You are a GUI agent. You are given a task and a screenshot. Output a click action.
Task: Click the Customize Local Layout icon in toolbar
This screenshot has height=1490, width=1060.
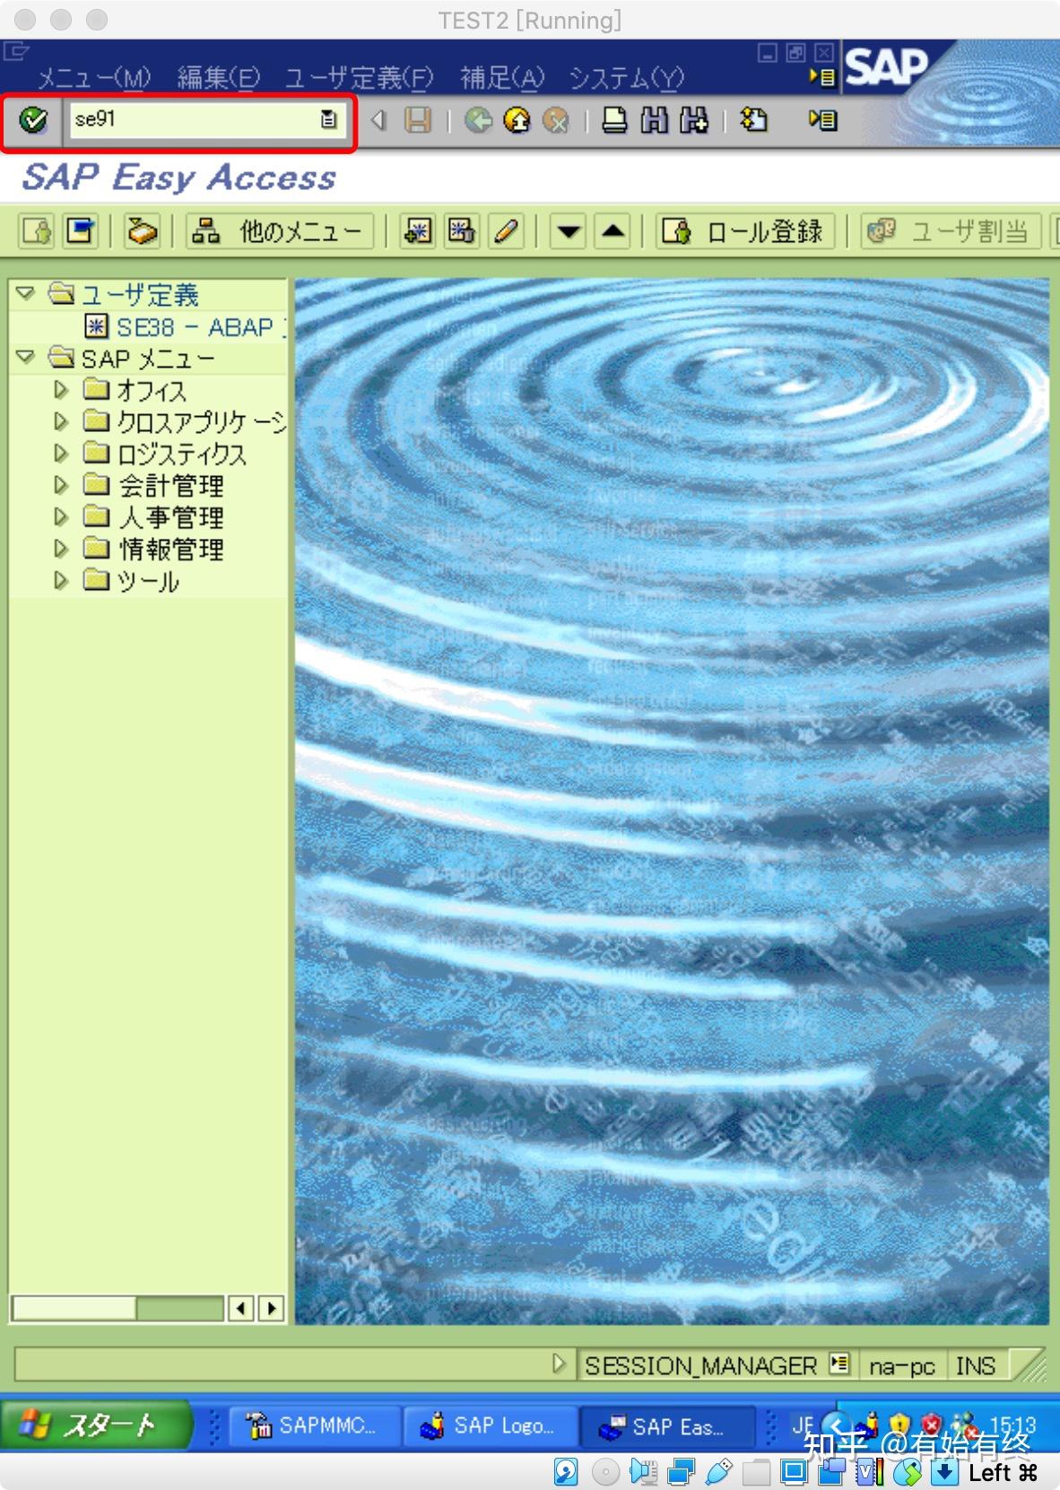[x=822, y=120]
